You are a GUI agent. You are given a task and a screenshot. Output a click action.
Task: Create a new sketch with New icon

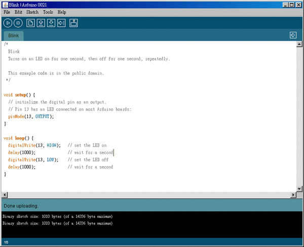click(30, 23)
